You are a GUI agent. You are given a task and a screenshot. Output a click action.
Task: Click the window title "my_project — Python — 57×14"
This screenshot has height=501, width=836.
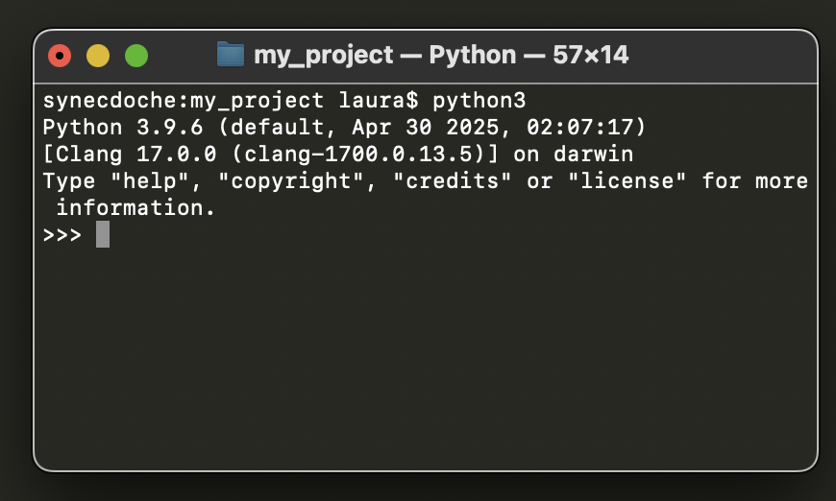(441, 55)
